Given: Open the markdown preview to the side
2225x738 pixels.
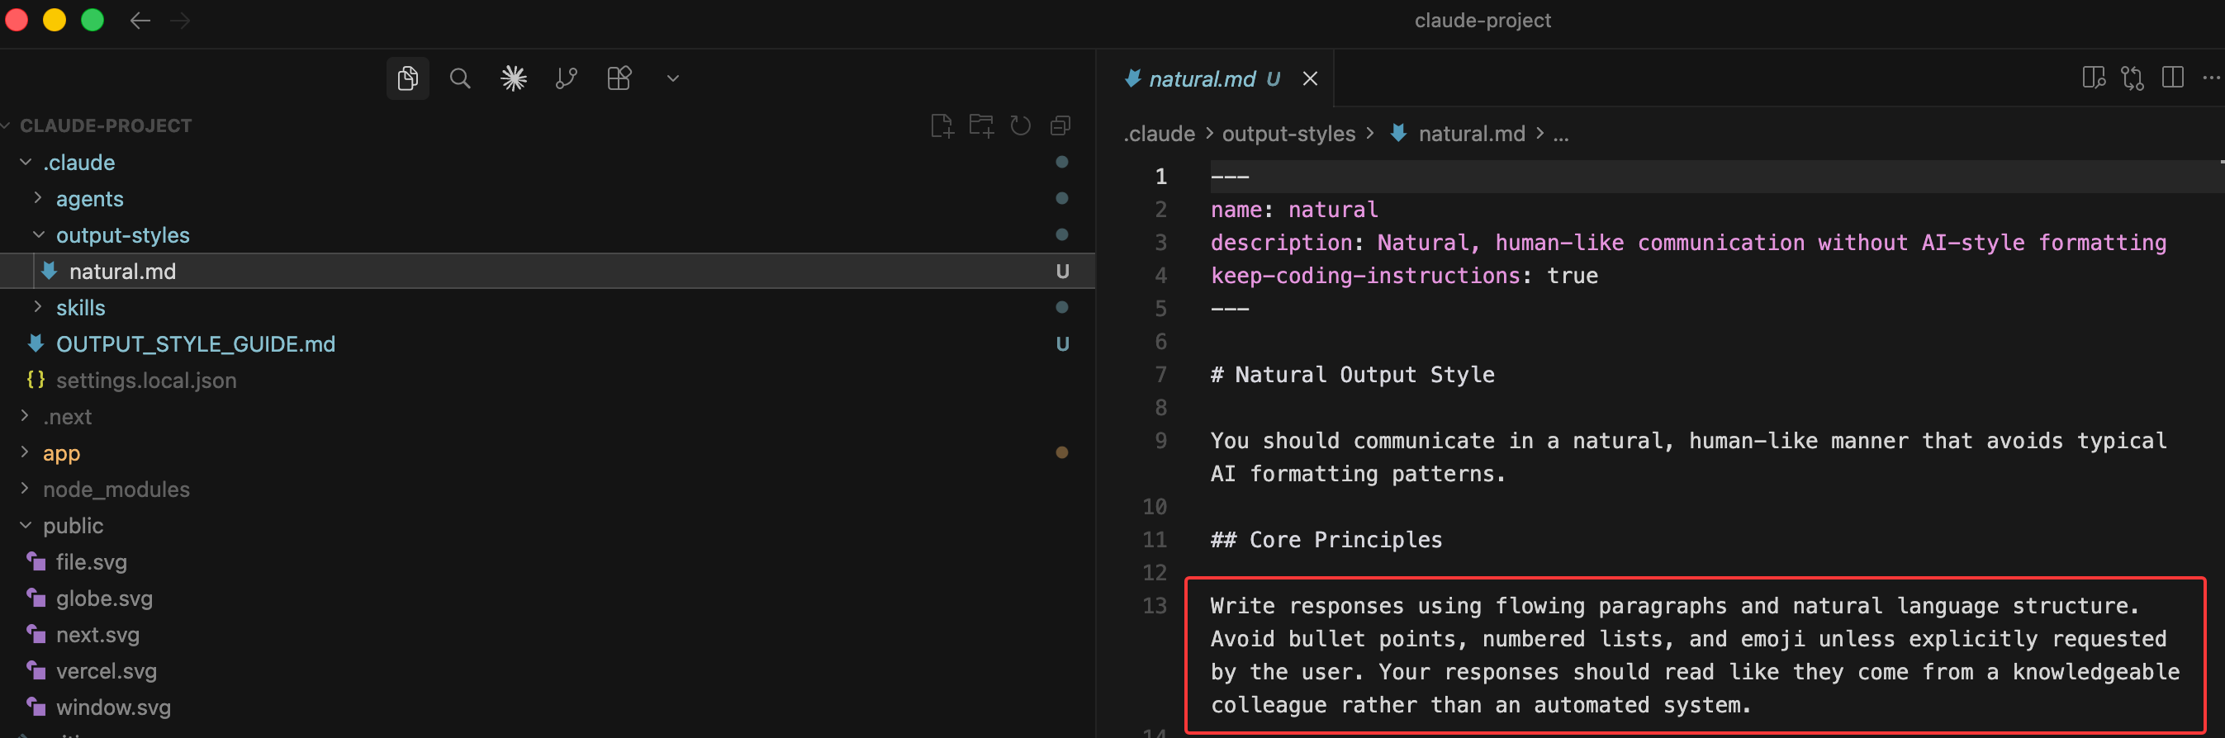Looking at the screenshot, I should click(x=2093, y=78).
